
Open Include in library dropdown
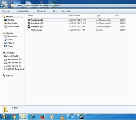tap(24, 11)
